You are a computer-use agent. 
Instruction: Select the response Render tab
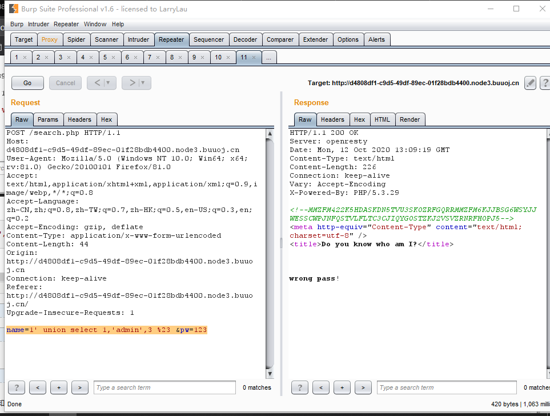point(410,119)
